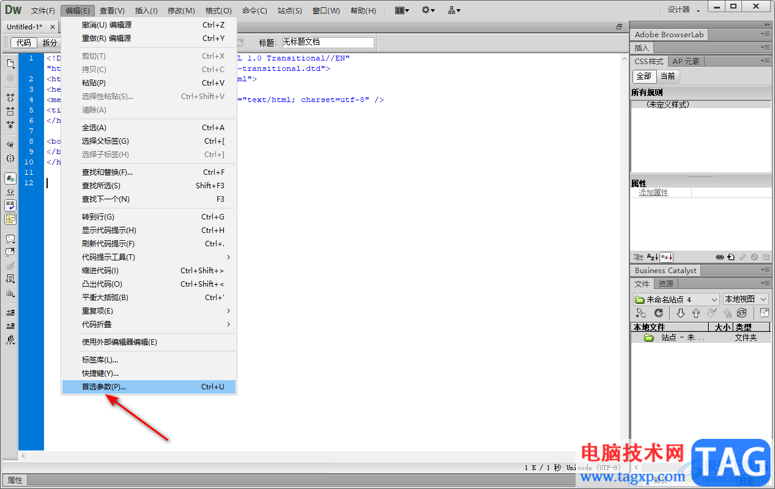Click the Expand All code icon
775x489 pixels.
pyautogui.click(x=10, y=125)
